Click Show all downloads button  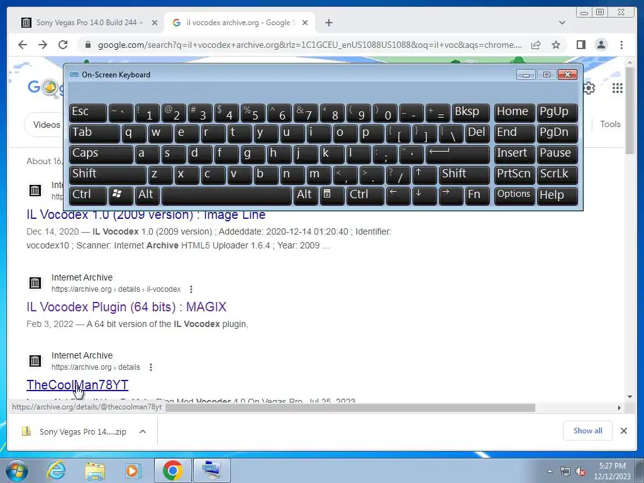coord(588,431)
